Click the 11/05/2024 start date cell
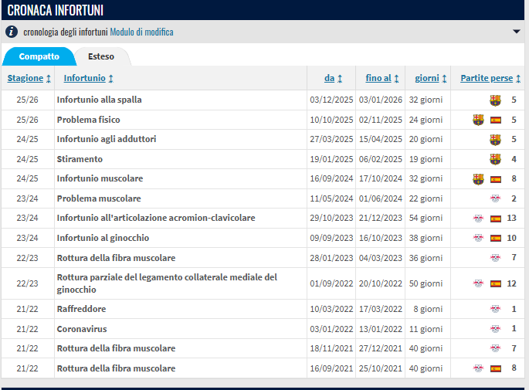 coord(331,198)
